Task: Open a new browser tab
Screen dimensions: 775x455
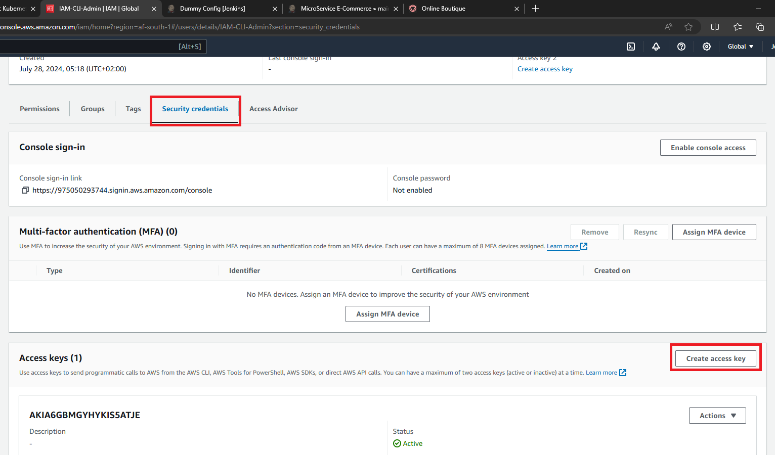Action: coord(536,9)
